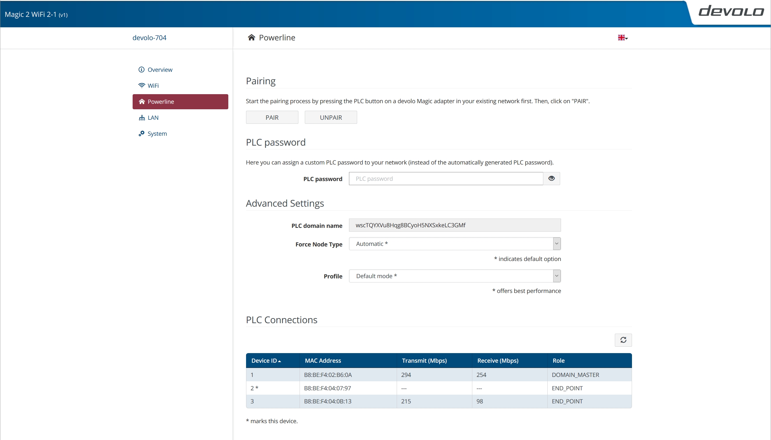Click the house icon beside Powerline heading
The height and width of the screenshot is (440, 771).
251,37
